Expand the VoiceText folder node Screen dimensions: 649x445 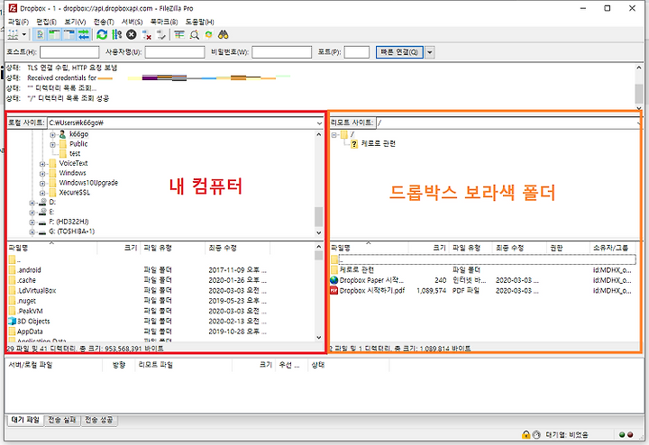[x=42, y=164]
